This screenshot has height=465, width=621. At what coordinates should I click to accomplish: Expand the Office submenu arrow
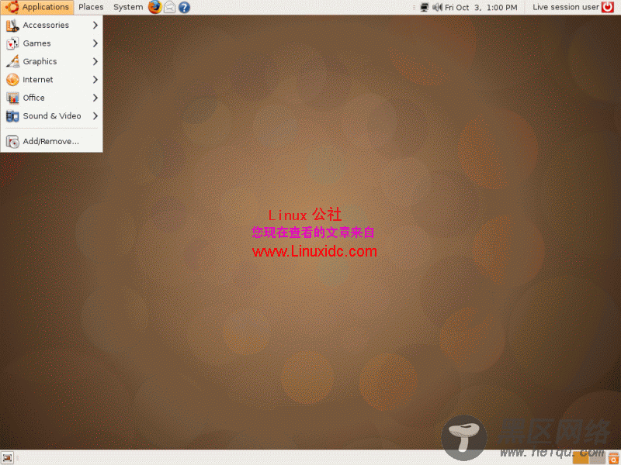95,98
